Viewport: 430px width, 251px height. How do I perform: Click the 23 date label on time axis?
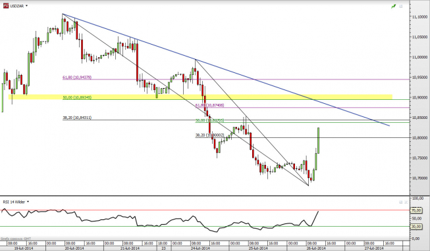(x=163, y=248)
